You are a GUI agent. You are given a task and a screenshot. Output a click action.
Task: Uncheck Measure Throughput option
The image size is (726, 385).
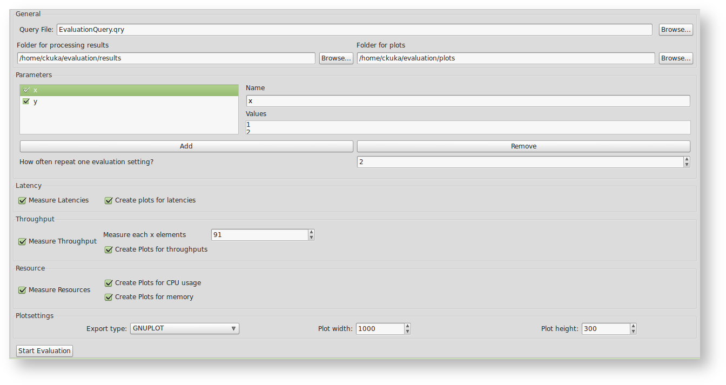click(23, 241)
